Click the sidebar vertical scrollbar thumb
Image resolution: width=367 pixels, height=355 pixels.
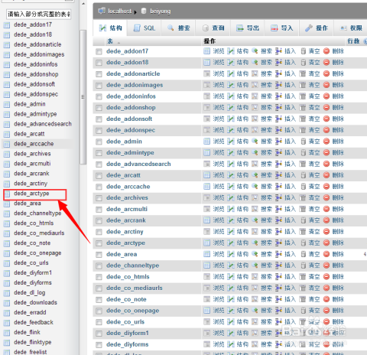click(83, 97)
